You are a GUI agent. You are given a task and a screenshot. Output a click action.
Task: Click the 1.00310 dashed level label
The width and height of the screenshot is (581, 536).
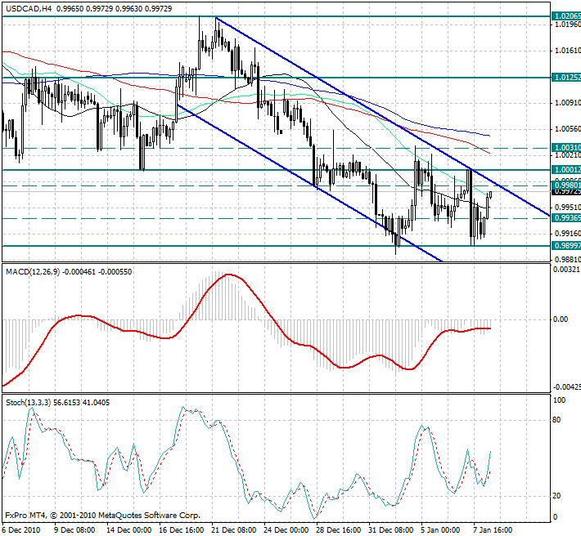[566, 148]
